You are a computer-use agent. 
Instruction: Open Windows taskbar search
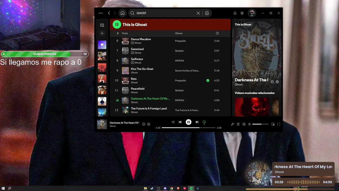10,188
